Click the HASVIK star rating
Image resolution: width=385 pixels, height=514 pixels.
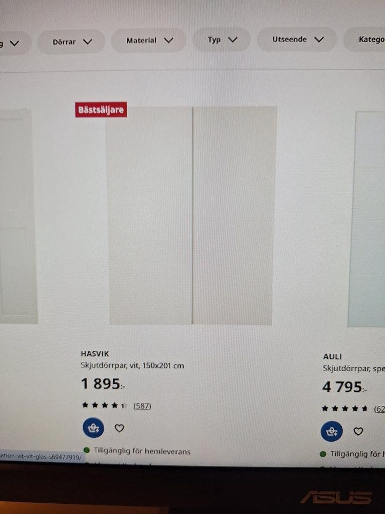pyautogui.click(x=104, y=405)
